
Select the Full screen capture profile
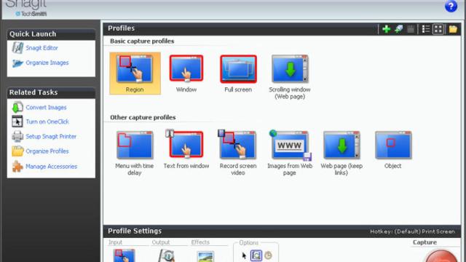[x=238, y=74]
